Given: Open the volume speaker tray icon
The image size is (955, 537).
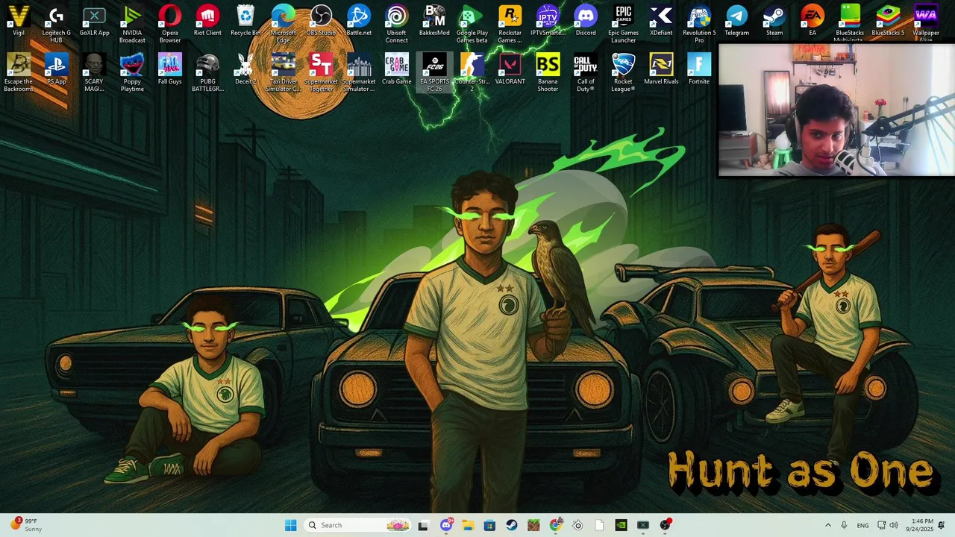Looking at the screenshot, I should pos(894,525).
